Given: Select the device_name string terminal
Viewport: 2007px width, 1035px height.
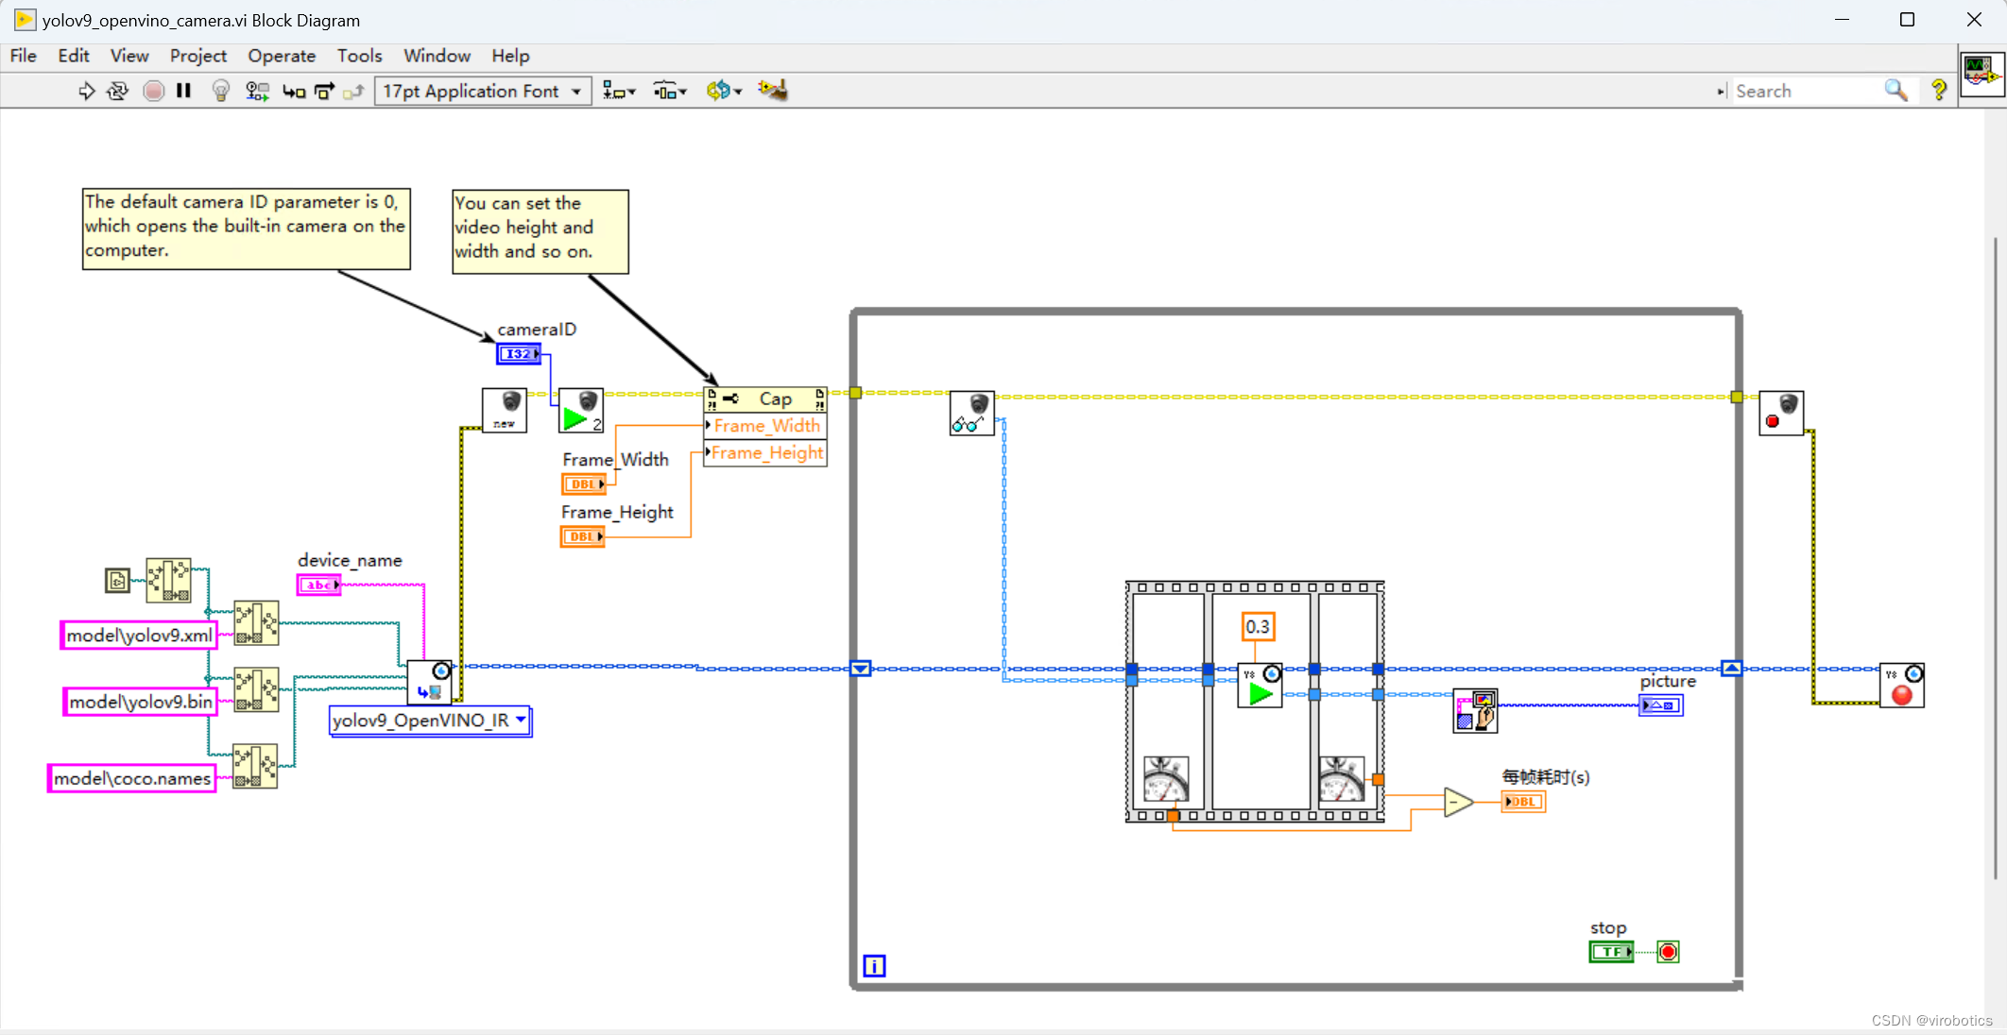Looking at the screenshot, I should [x=318, y=585].
